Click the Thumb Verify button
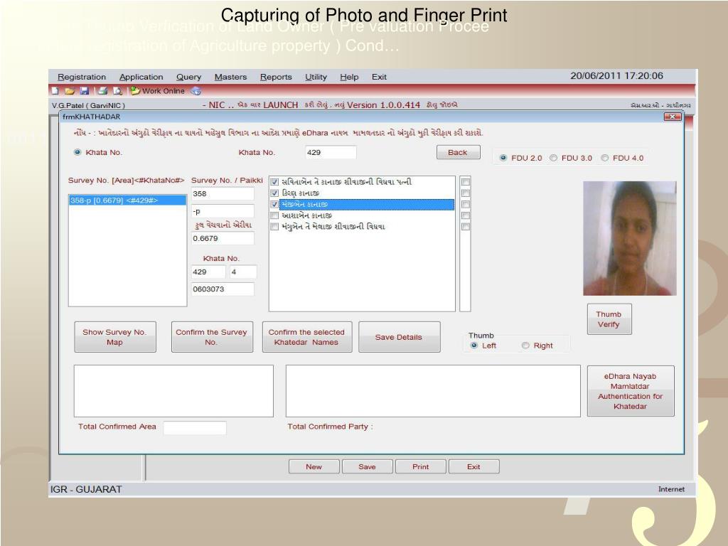 (609, 319)
